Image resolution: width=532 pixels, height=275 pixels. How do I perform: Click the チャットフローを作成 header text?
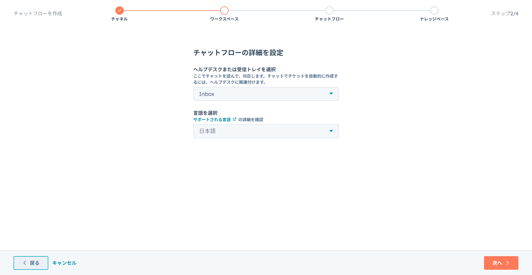38,13
